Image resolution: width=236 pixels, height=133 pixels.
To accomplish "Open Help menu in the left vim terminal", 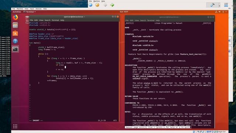I will pos(62,20).
